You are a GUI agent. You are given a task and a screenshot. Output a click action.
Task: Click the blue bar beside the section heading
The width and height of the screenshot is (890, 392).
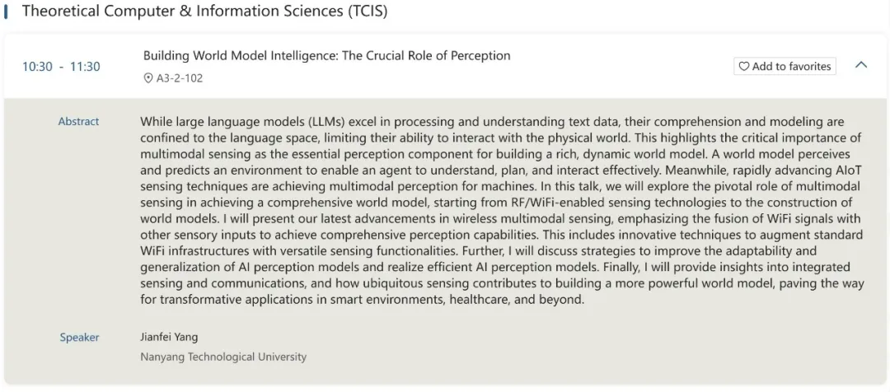tap(7, 12)
